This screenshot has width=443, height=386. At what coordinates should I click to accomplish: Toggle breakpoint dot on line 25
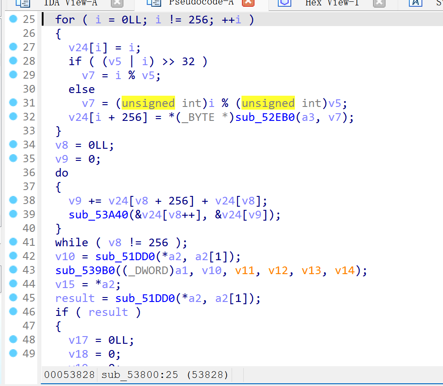click(13, 19)
